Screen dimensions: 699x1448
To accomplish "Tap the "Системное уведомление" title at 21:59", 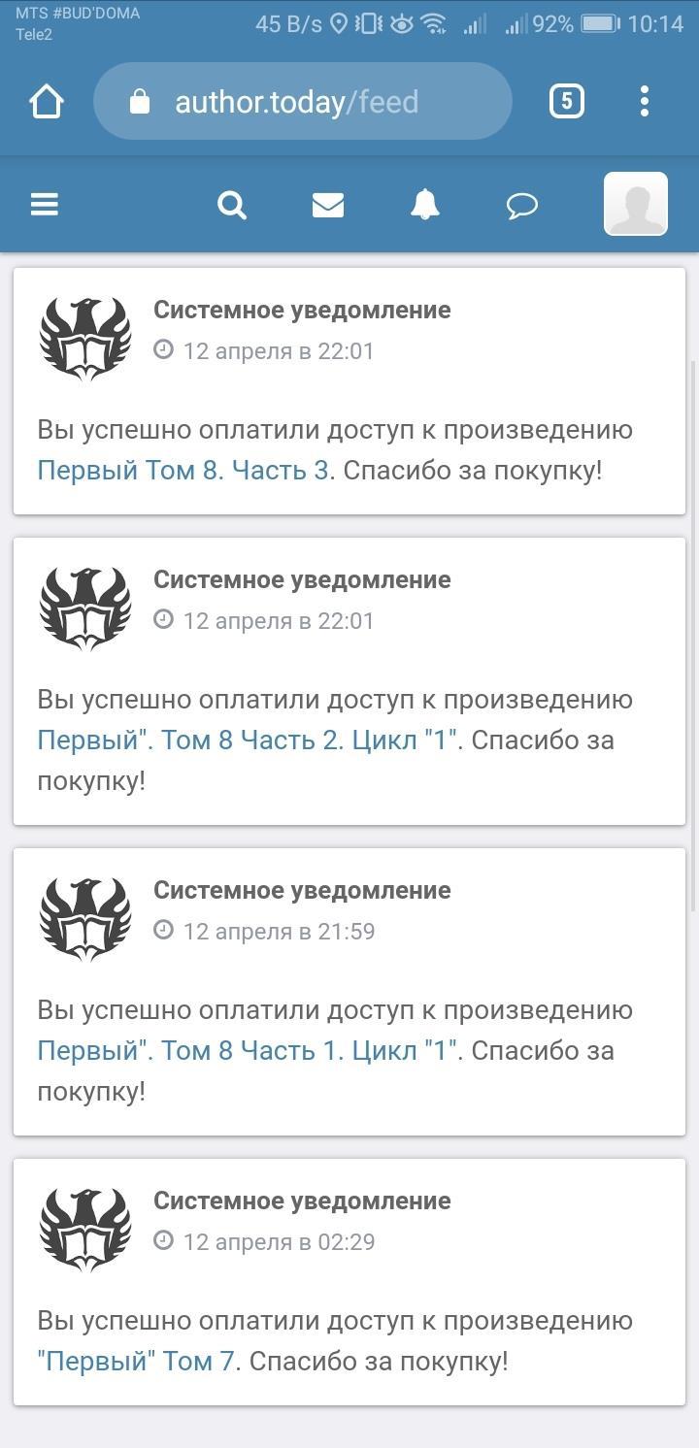I will [302, 890].
